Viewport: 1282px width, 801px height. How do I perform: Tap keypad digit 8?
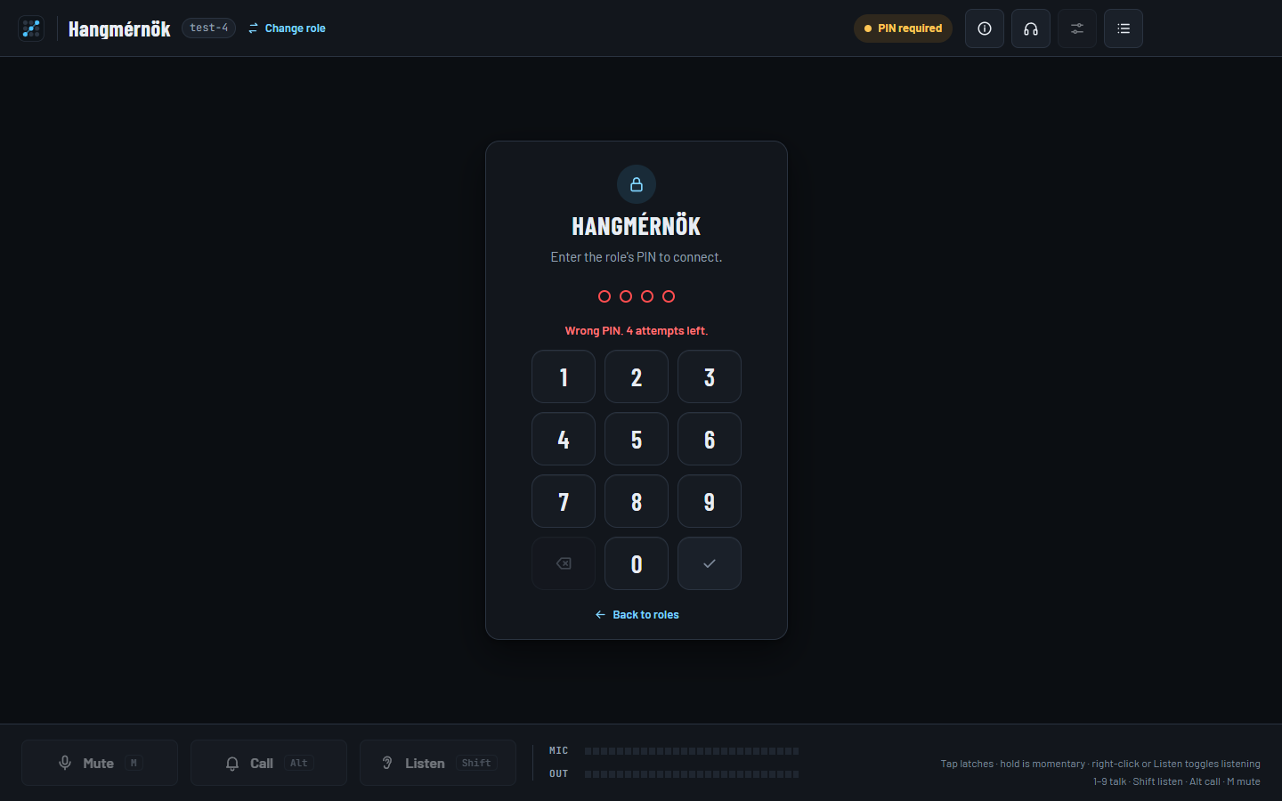637,501
